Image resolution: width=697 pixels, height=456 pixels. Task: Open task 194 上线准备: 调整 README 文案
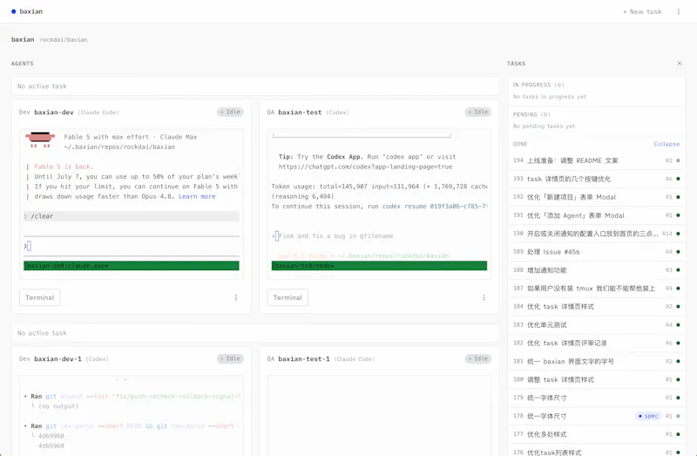pos(597,160)
